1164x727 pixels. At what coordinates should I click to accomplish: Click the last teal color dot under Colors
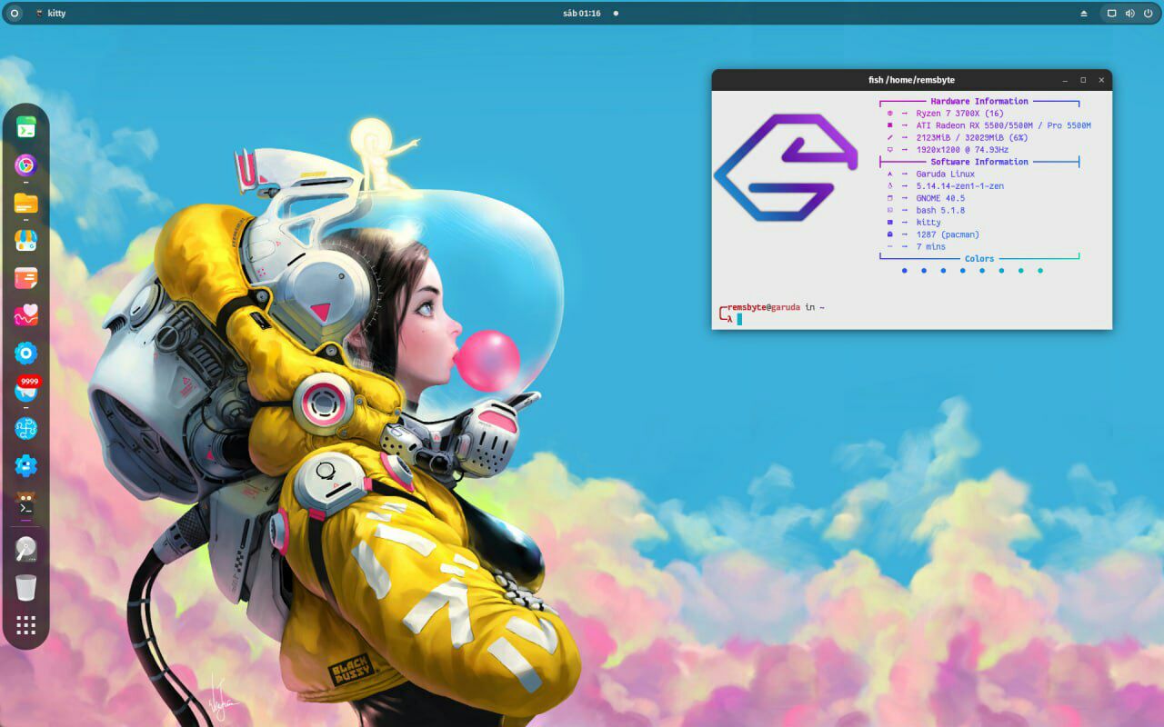(x=1040, y=271)
